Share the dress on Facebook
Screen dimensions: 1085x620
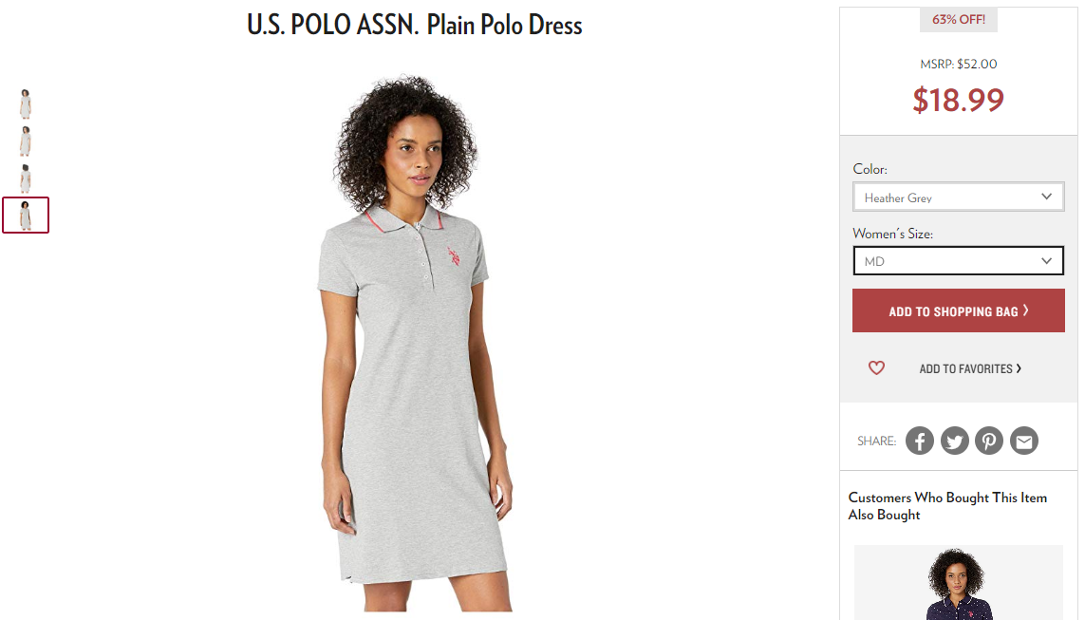pyautogui.click(x=920, y=441)
